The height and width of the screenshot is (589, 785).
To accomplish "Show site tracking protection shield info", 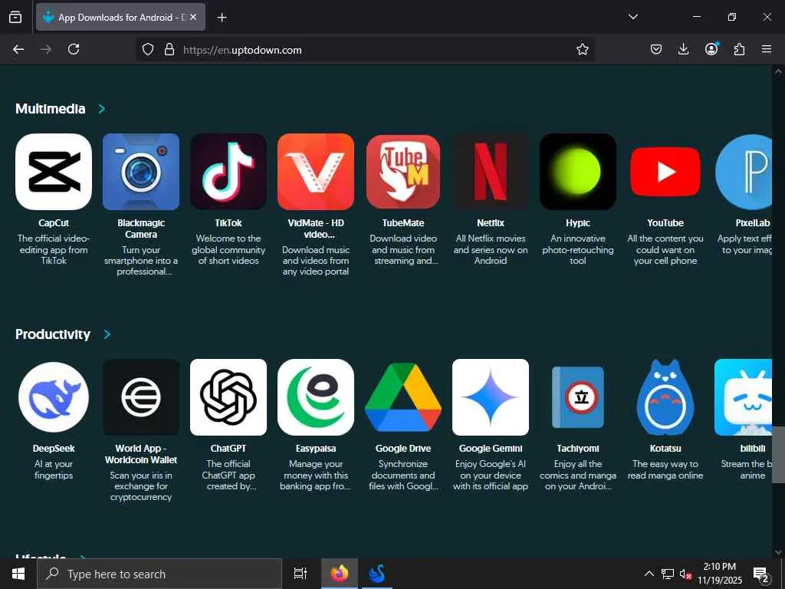I will click(148, 50).
